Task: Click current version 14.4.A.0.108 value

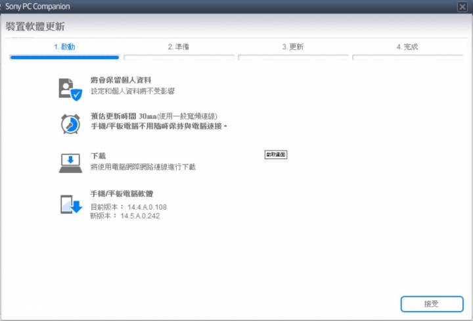Action: [x=147, y=207]
